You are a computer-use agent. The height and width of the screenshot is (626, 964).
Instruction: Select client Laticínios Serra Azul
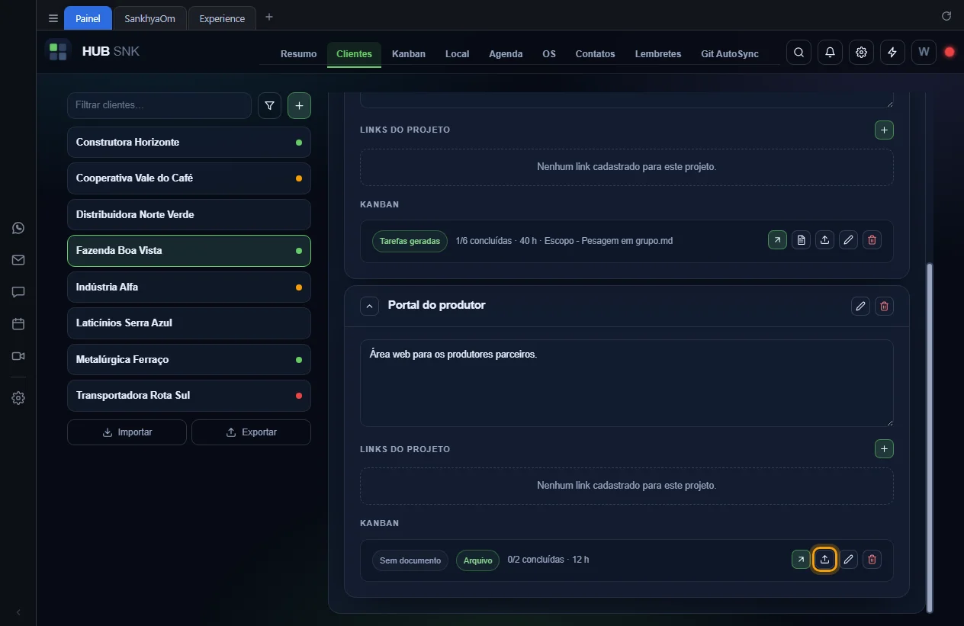189,323
